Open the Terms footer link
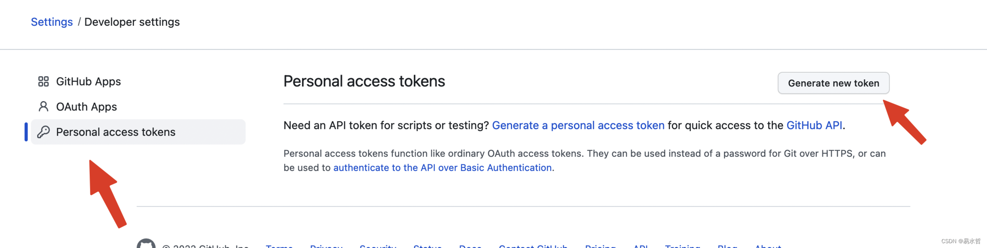The width and height of the screenshot is (987, 248). coord(279,246)
